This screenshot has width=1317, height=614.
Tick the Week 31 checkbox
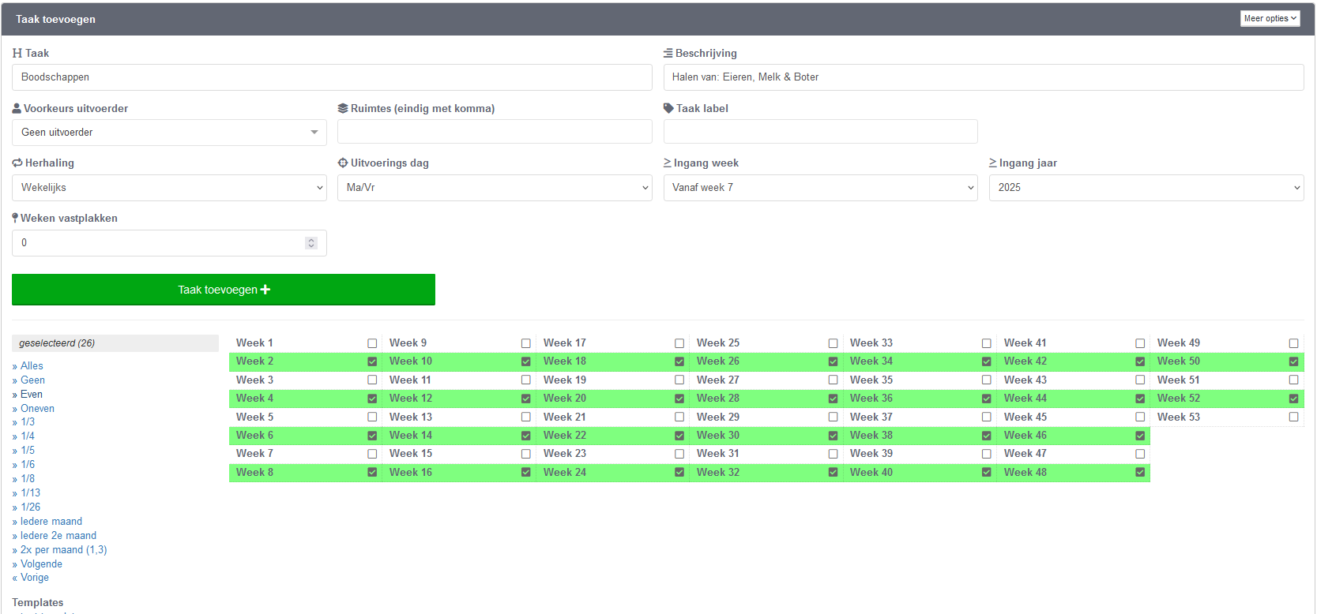coord(833,454)
